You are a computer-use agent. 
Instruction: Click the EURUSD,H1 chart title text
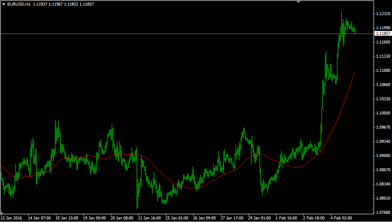[19, 4]
